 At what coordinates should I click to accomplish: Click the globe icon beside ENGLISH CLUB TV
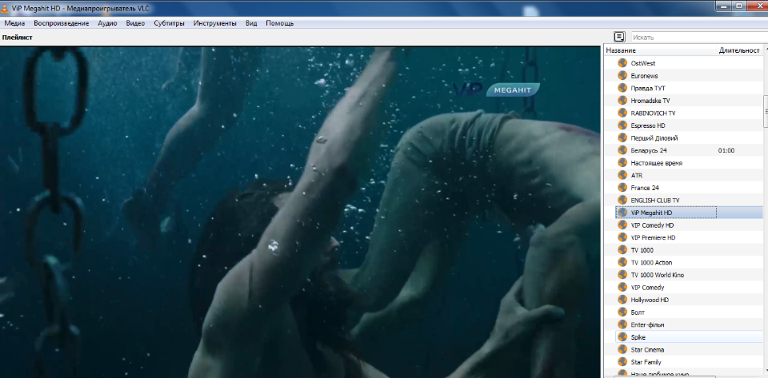point(622,200)
